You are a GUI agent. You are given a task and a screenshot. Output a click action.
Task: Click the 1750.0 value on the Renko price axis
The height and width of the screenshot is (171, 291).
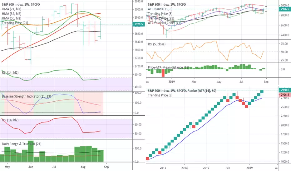point(285,134)
